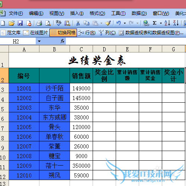186x186 pixels.
Task: Open a file with the Open folder icon
Action: coord(12,23)
